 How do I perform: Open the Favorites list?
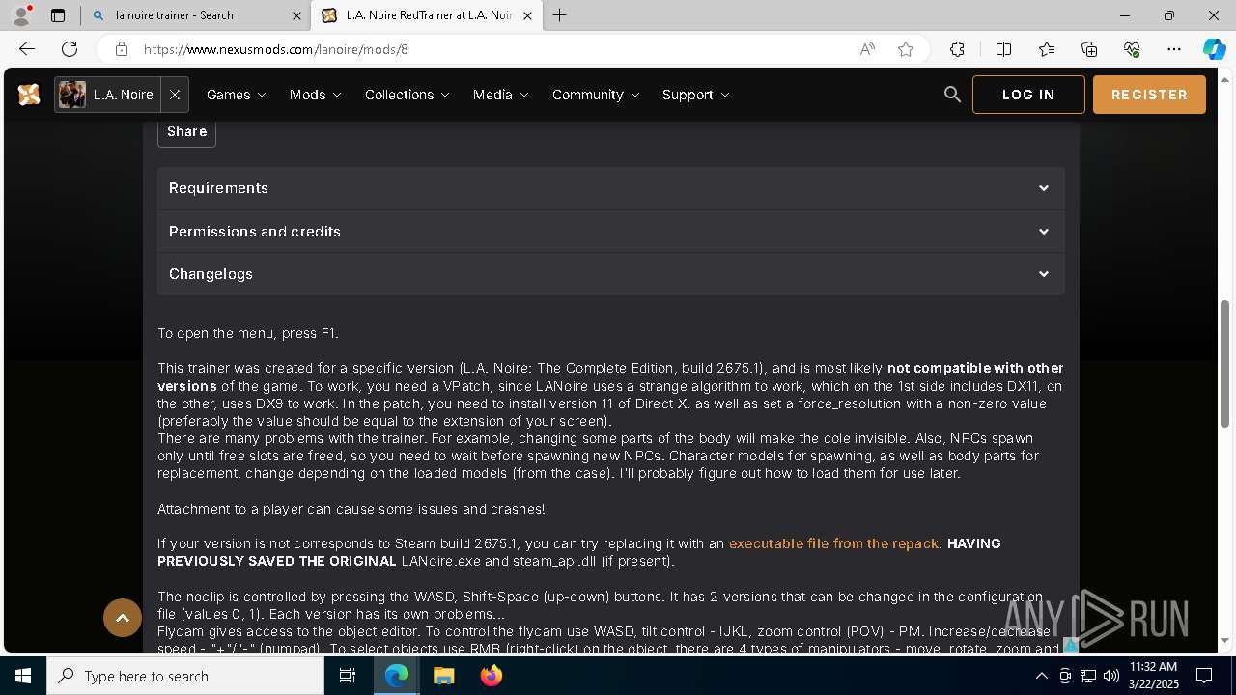point(1047,49)
